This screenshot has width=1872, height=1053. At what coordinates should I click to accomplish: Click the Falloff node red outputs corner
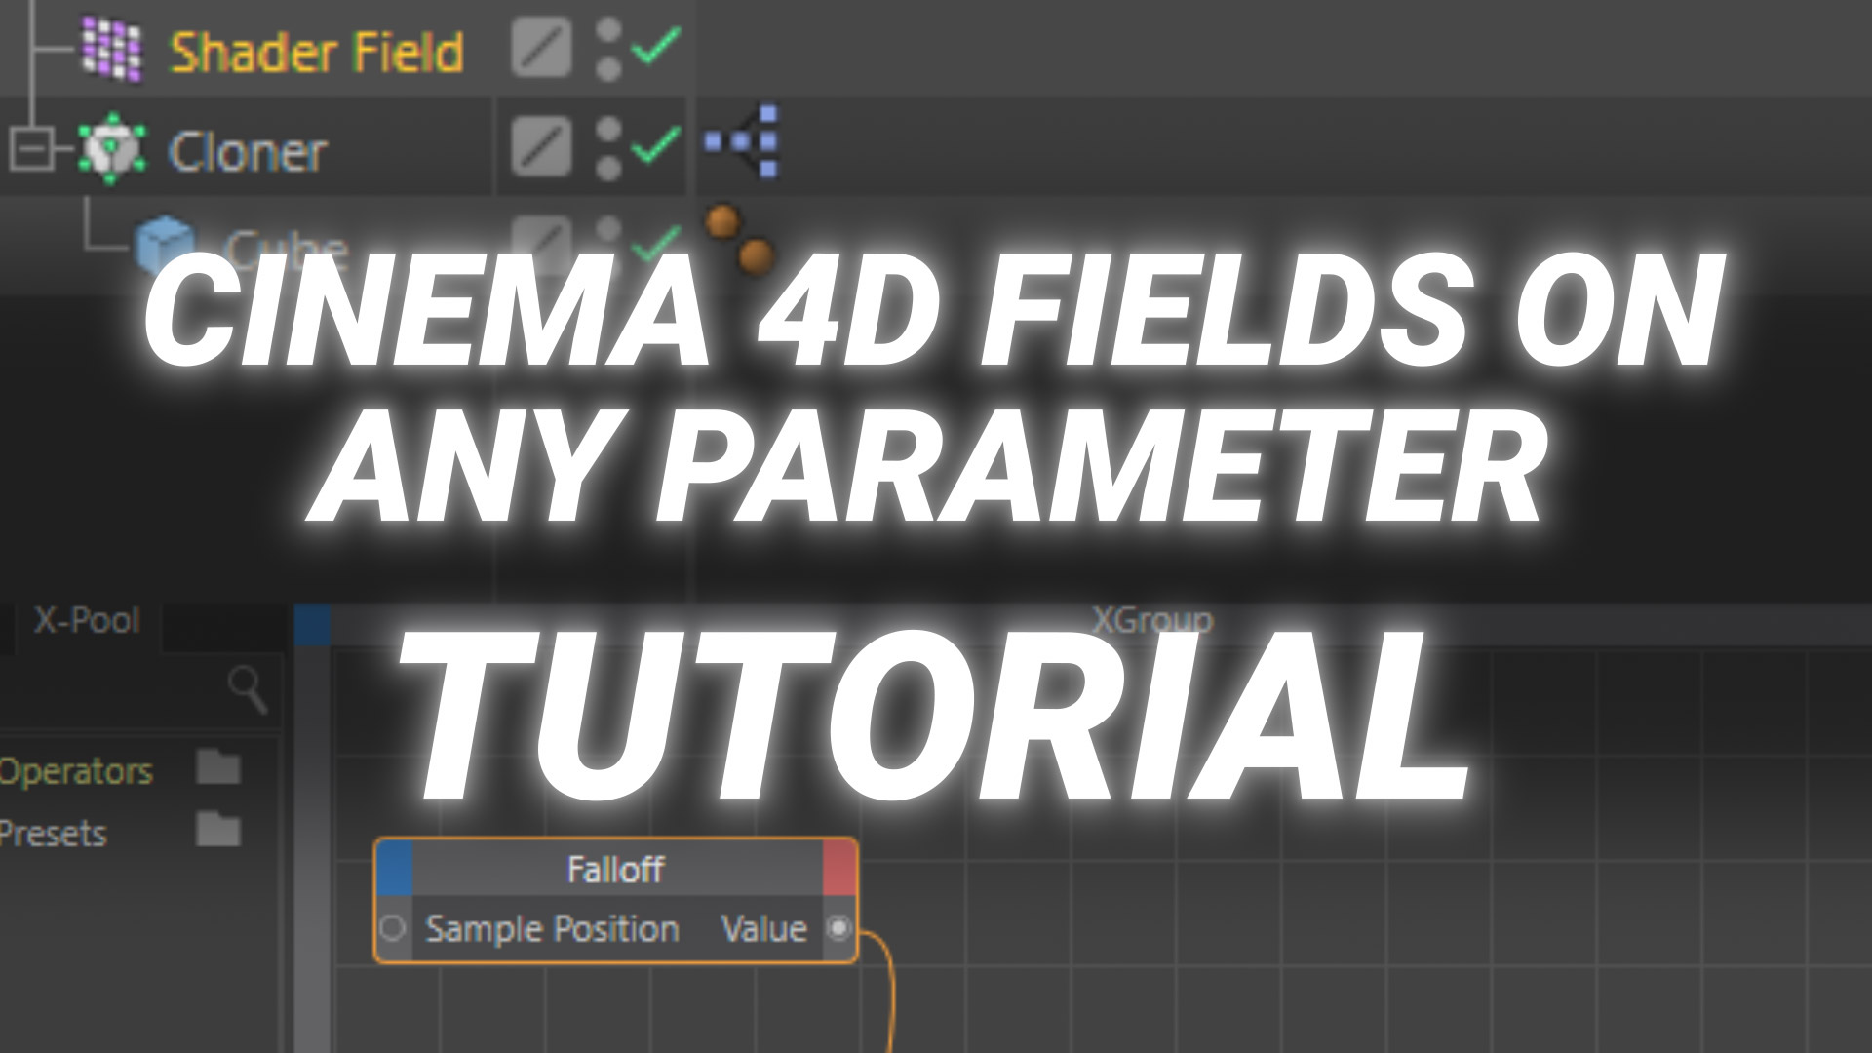click(x=839, y=868)
